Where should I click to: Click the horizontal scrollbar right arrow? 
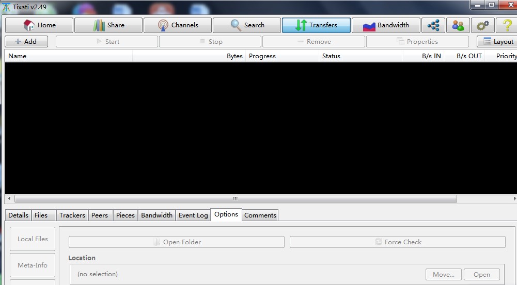click(x=515, y=198)
